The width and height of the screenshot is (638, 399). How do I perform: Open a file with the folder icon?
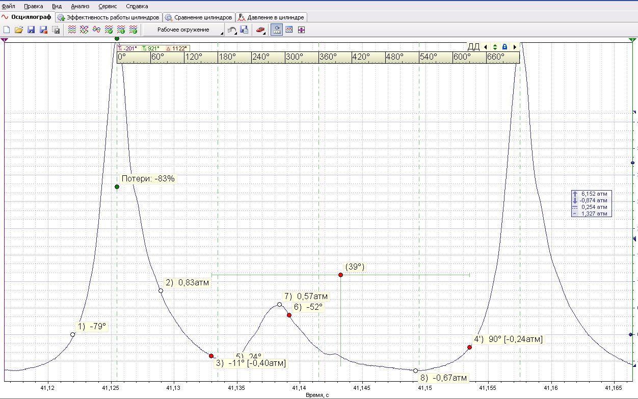(19, 30)
